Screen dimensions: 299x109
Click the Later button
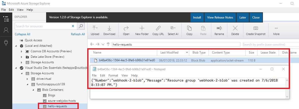[x=243, y=17]
